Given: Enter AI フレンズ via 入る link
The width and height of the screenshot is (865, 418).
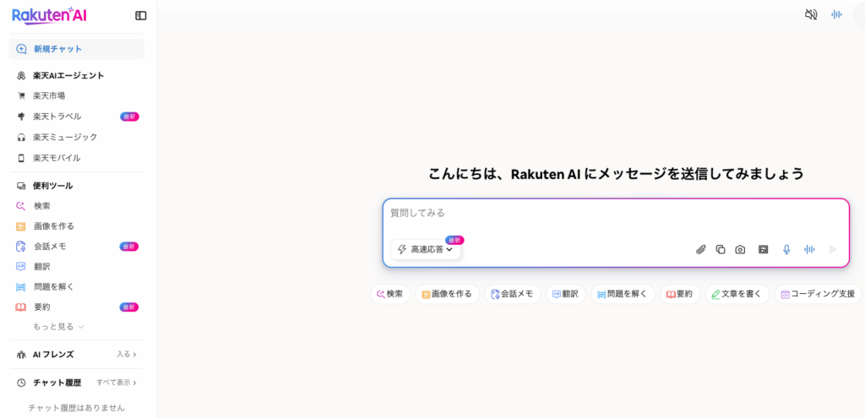Looking at the screenshot, I should click(127, 355).
